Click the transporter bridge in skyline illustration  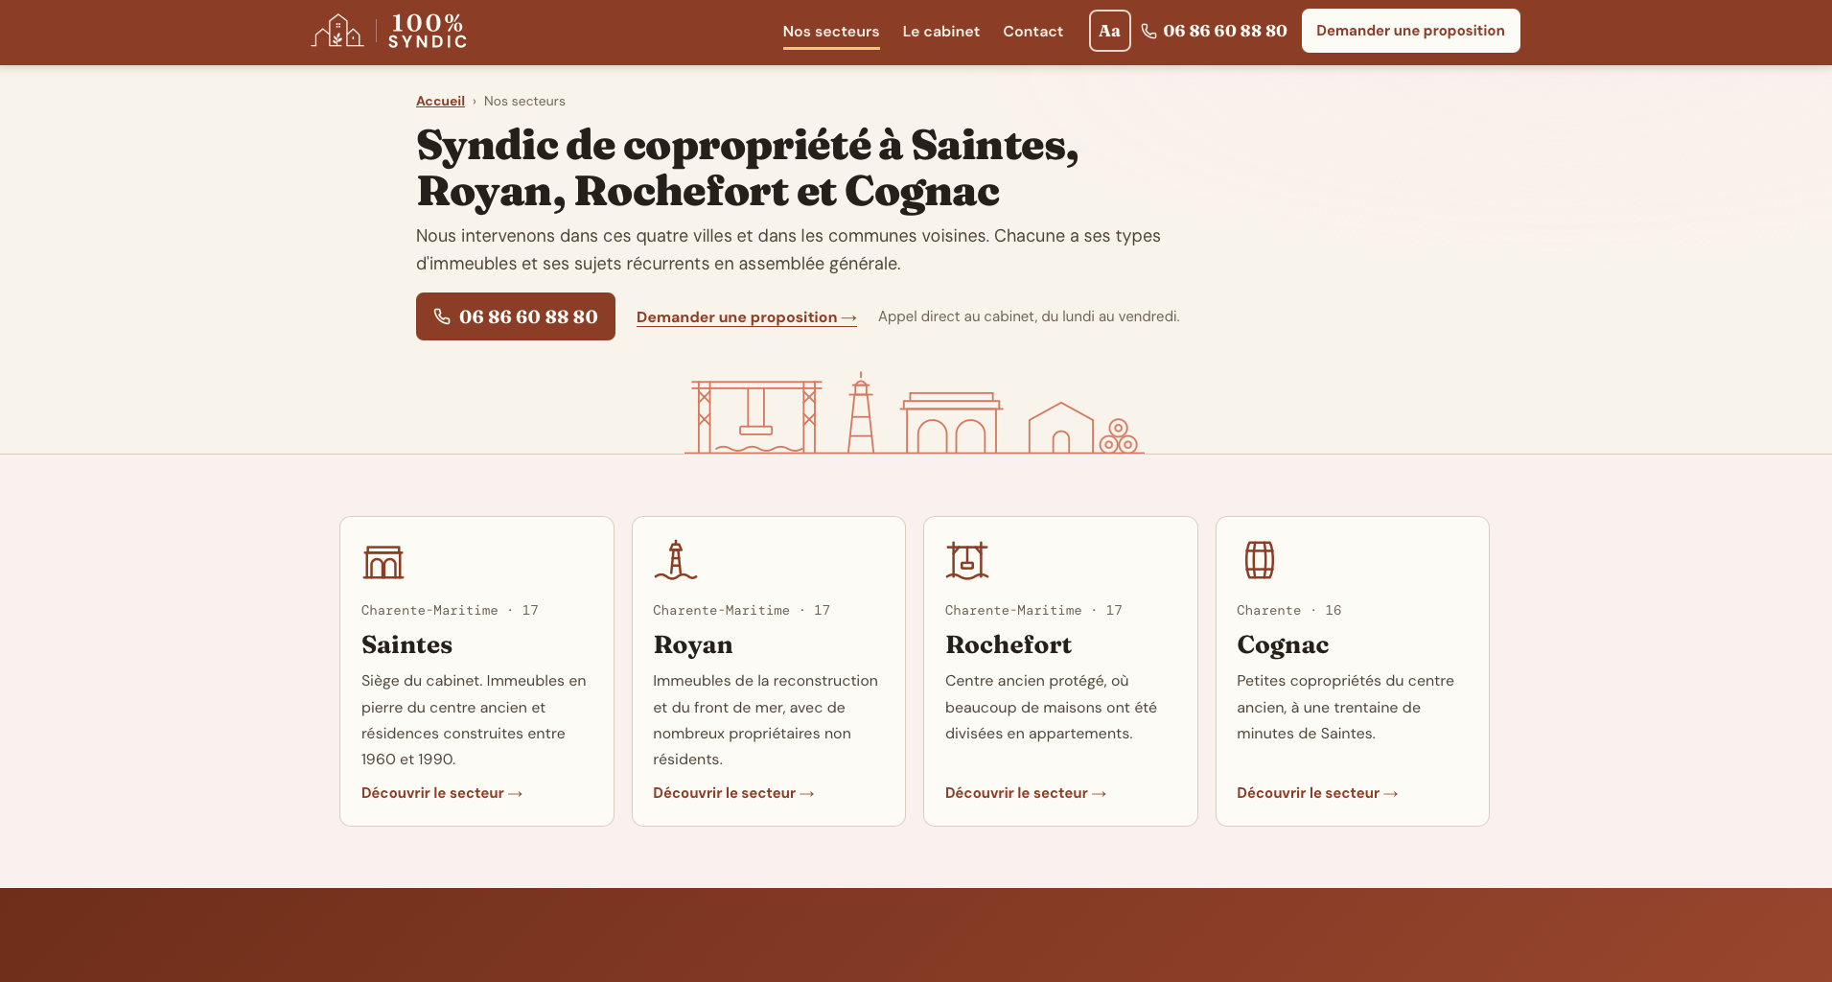tap(756, 416)
